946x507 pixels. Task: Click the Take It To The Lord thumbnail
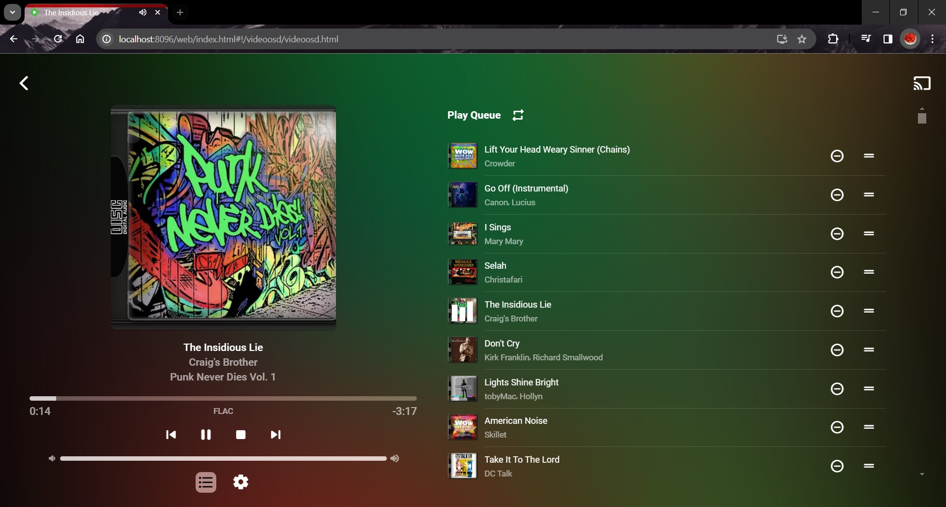(462, 466)
